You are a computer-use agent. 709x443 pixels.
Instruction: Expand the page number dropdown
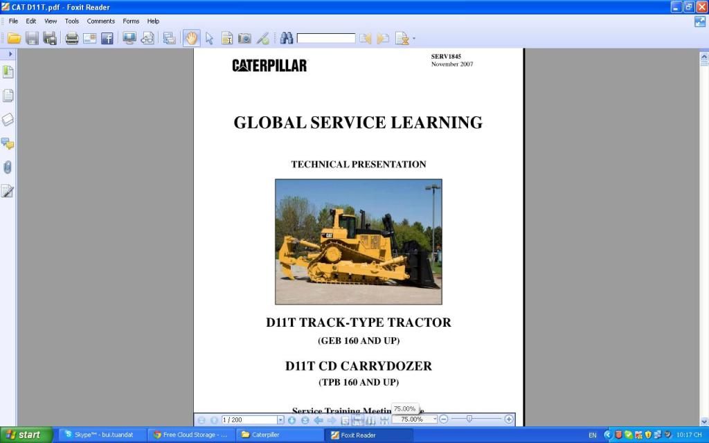pyautogui.click(x=280, y=420)
